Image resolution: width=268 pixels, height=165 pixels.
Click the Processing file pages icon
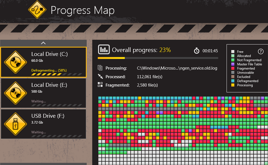click(x=100, y=68)
